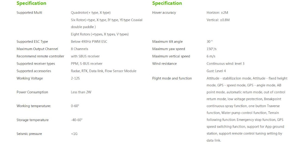This screenshot has height=145, width=306.
Task: Select the Hover accuracy label
Action: 164,13
